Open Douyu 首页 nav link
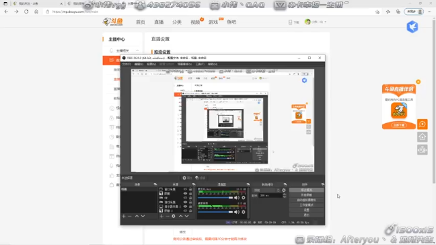This screenshot has height=245, width=436. [x=141, y=22]
